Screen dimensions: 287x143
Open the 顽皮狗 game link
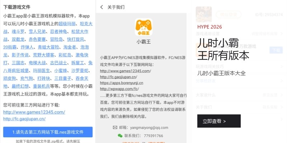tap(10, 78)
